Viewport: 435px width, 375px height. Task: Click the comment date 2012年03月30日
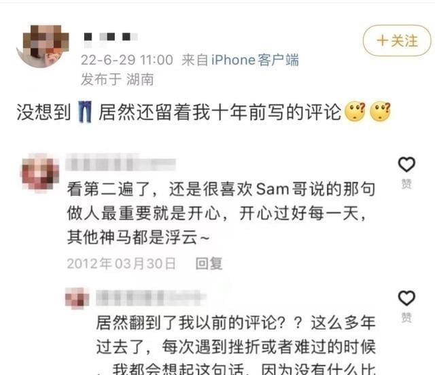point(121,264)
